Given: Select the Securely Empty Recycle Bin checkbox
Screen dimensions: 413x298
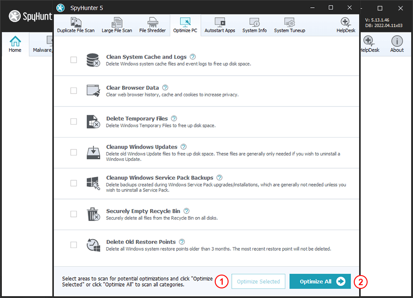Looking at the screenshot, I should [x=73, y=214].
